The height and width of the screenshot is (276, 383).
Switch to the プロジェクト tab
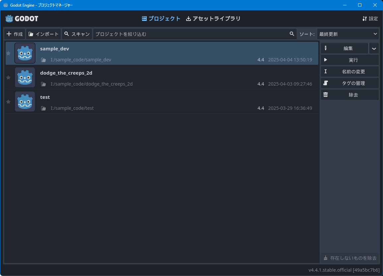pos(161,19)
